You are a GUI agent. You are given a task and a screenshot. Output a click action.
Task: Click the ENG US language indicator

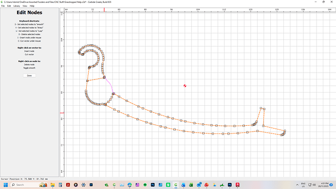coord(303,185)
